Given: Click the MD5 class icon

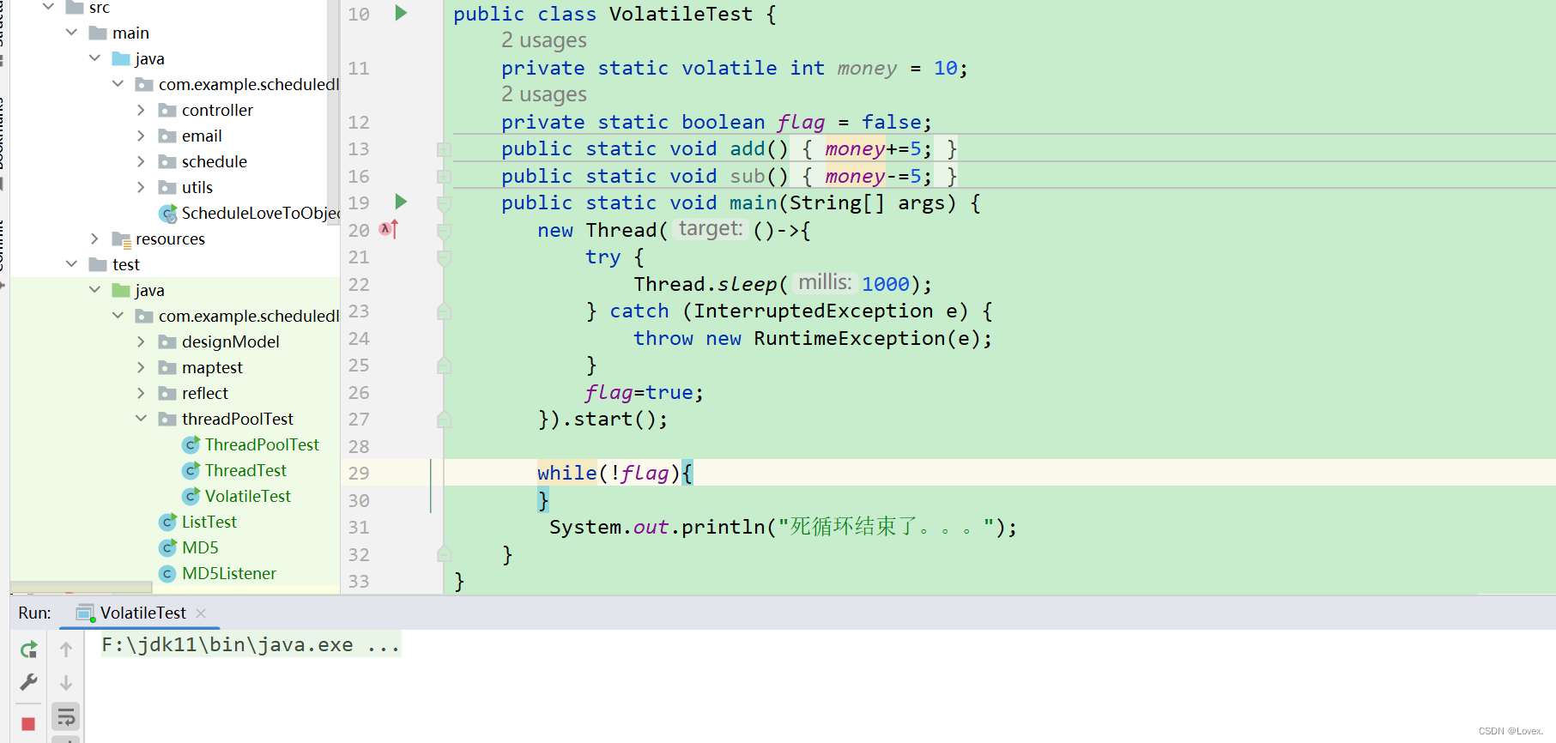Looking at the screenshot, I should point(168,547).
